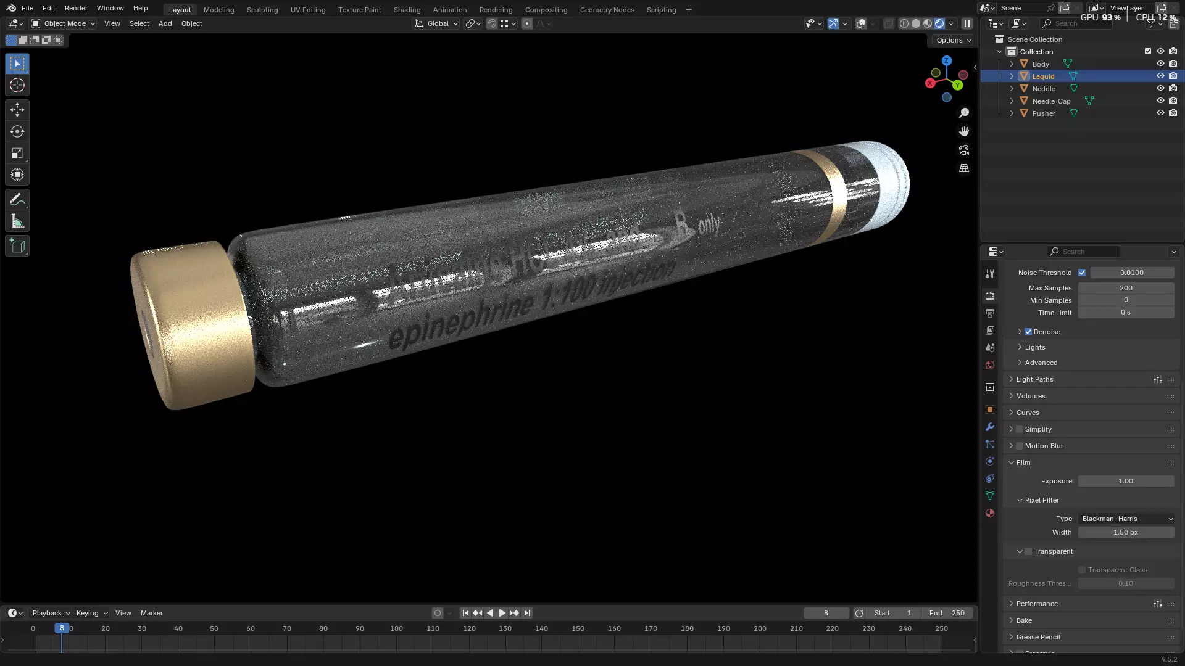Screen dimensions: 1185x666
Task: Enable the Transparent film checkbox
Action: click(x=1028, y=551)
